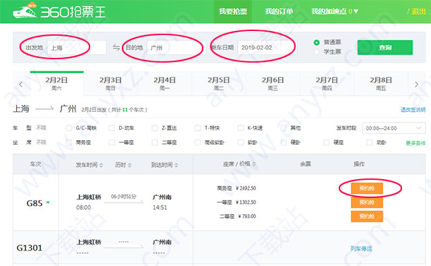The image size is (431, 266).
Task: Select 车型 不限 option
Action: (41, 128)
